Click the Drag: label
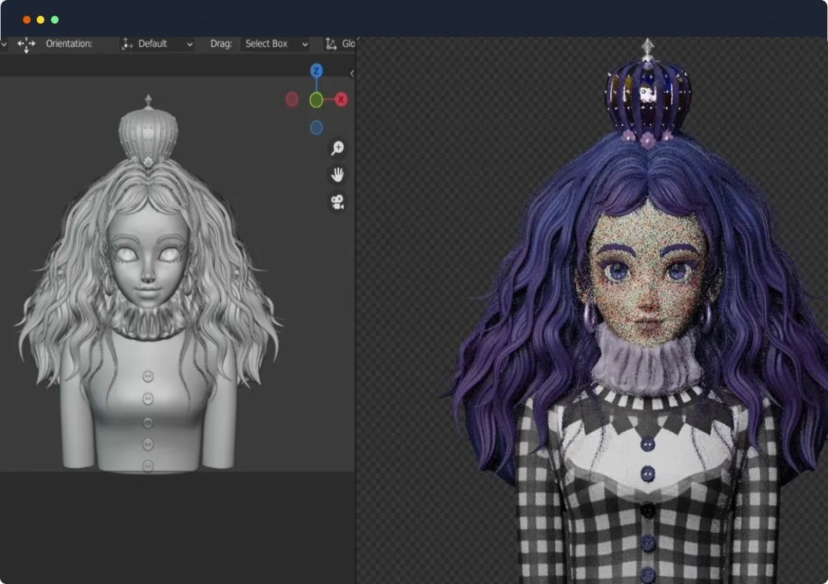 click(x=222, y=44)
